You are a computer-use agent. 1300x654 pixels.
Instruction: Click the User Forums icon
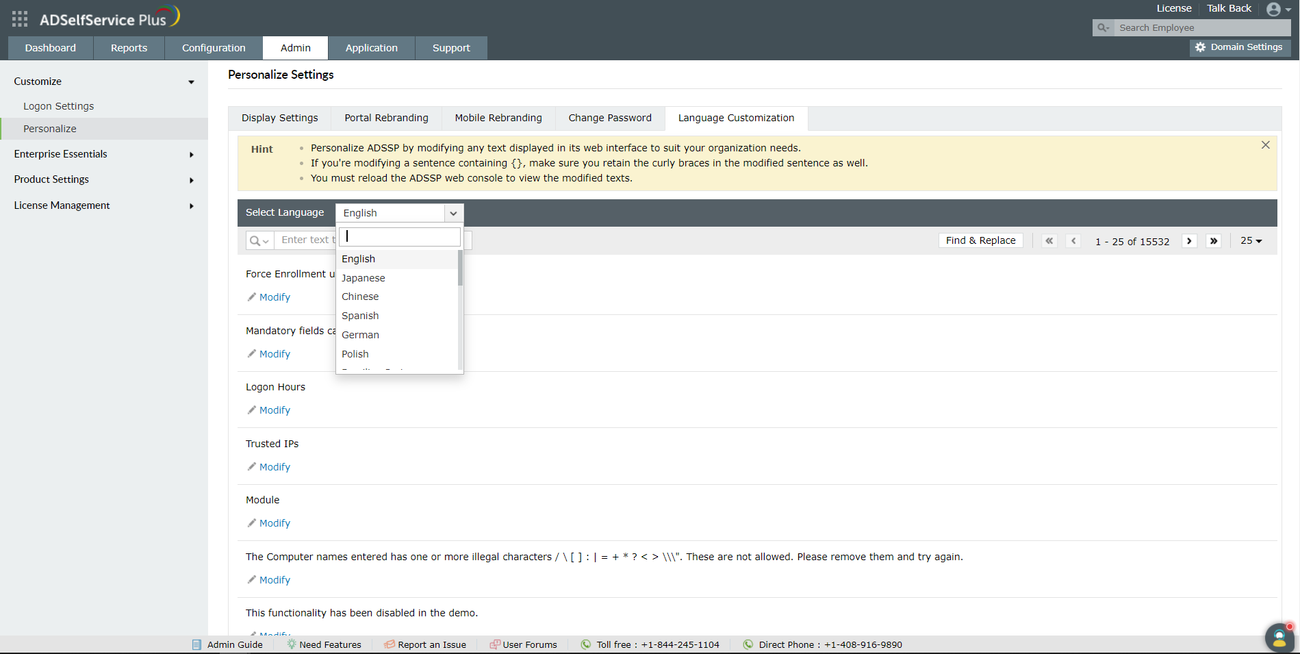pos(495,644)
